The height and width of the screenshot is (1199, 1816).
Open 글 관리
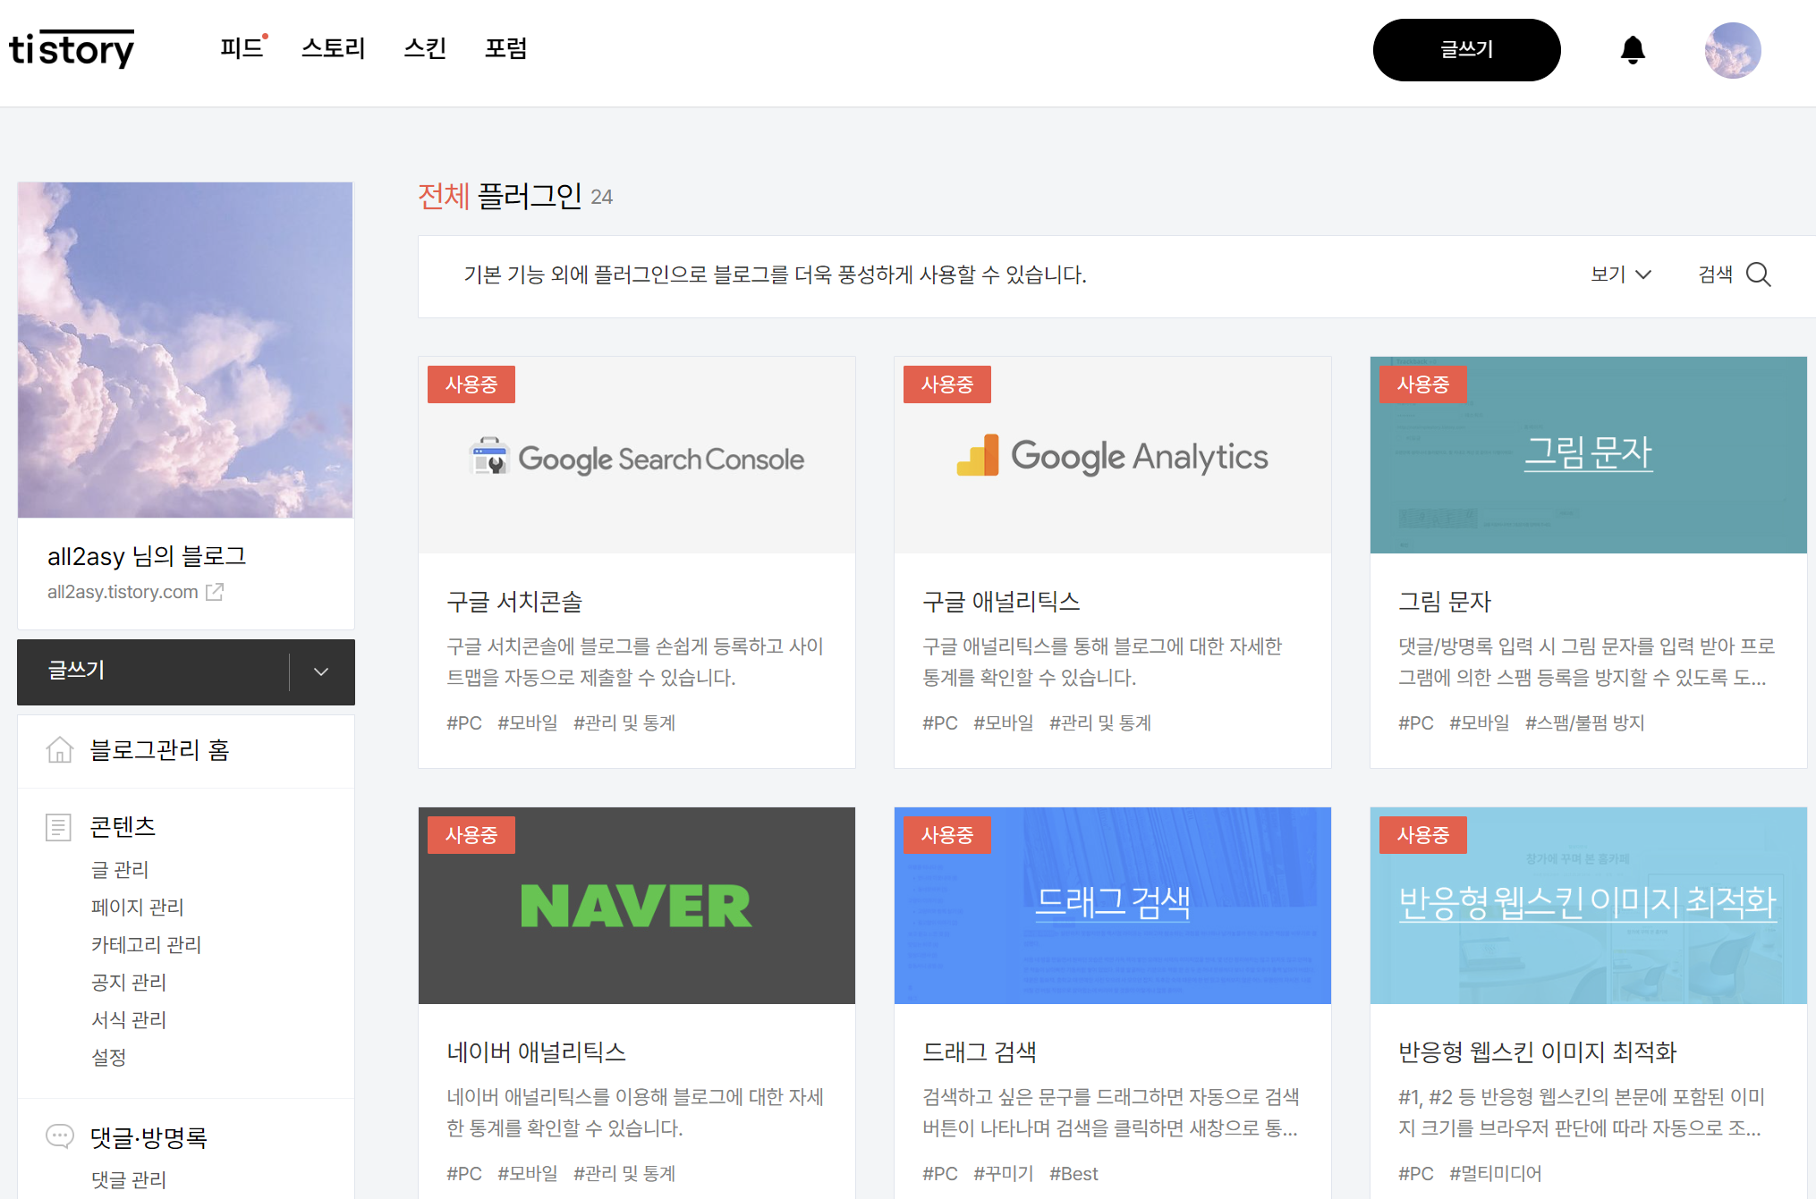(x=120, y=869)
